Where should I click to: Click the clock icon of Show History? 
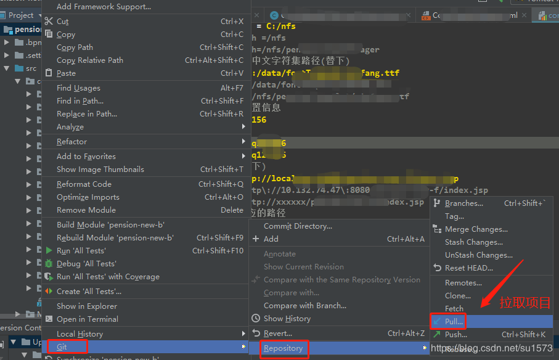(256, 318)
